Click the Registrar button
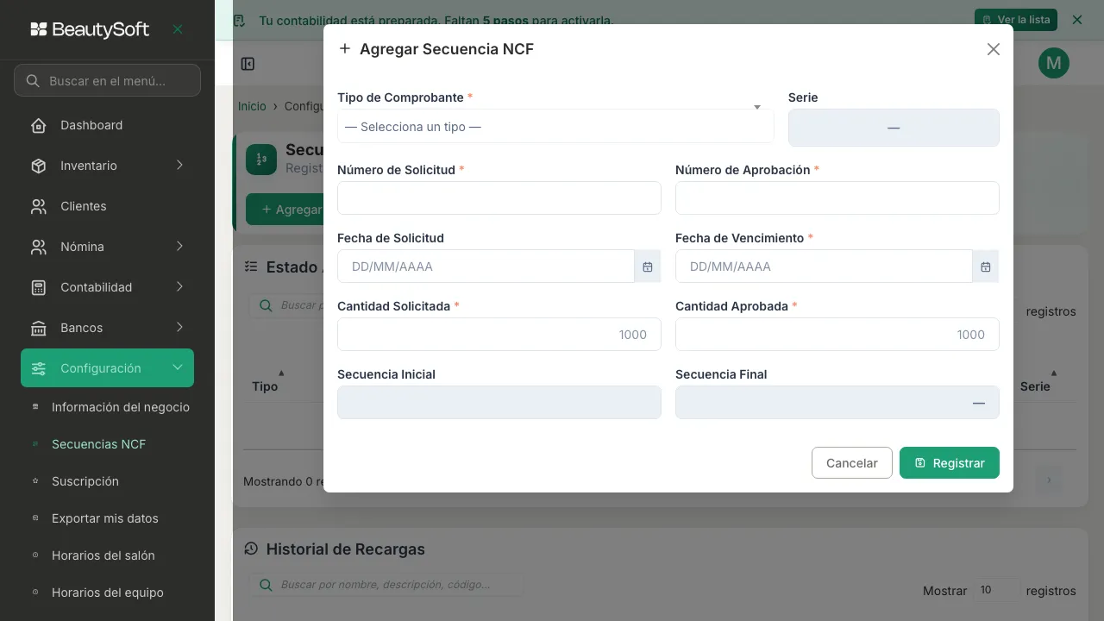This screenshot has width=1104, height=621. (949, 462)
